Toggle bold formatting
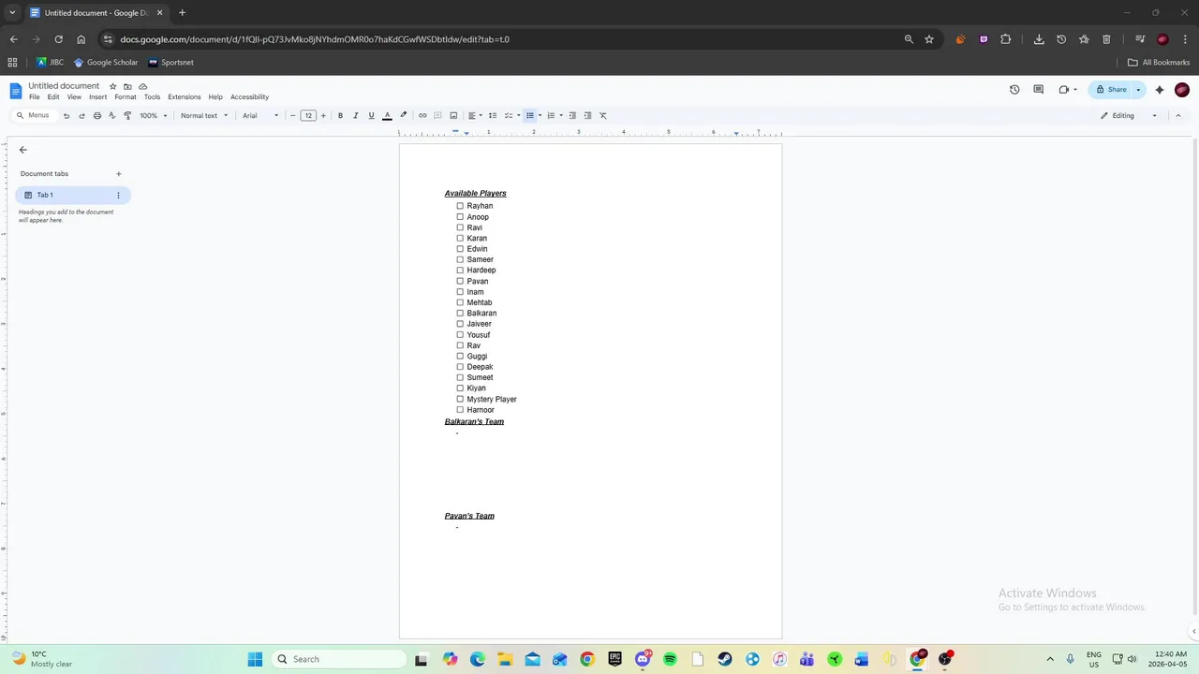Image resolution: width=1199 pixels, height=674 pixels. point(340,116)
